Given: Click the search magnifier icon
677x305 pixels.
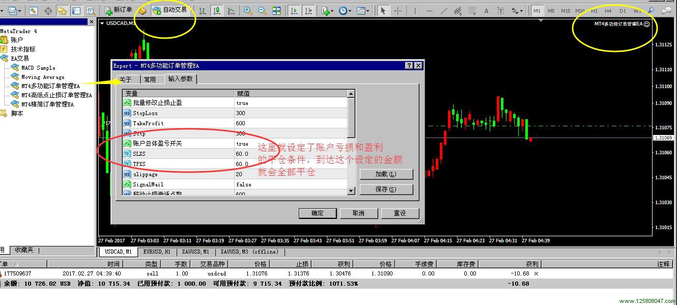Looking at the screenshot, I should click(651, 10).
